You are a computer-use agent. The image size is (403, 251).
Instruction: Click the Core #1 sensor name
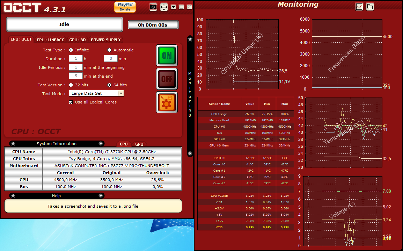point(219,171)
